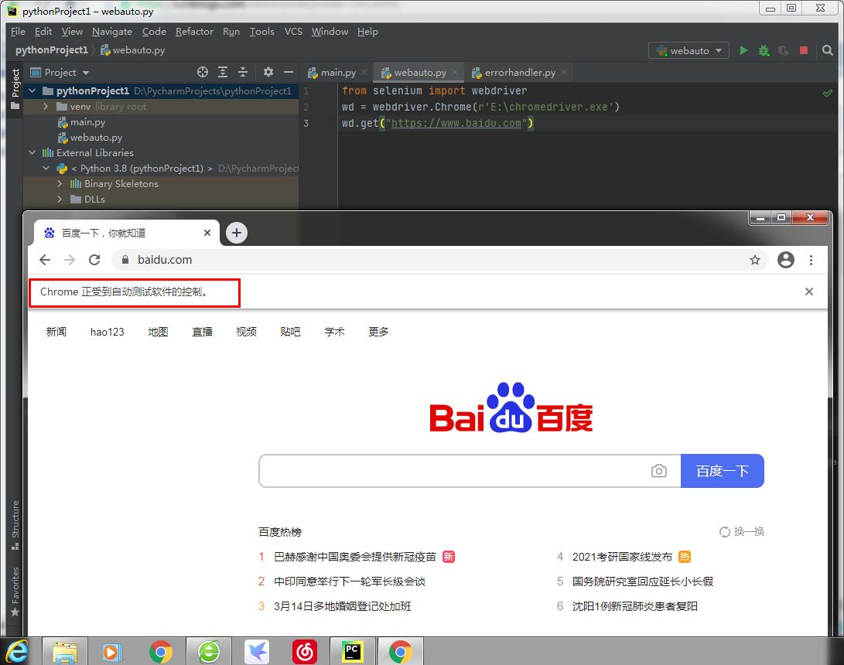844x665 pixels.
Task: Open the 新闻 link on Baidu
Action: tap(56, 332)
